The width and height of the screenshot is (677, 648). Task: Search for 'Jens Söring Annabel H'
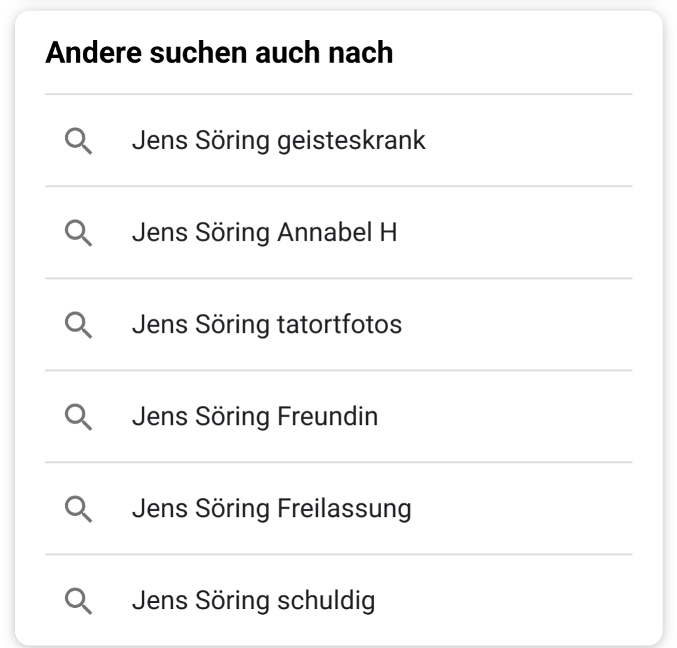pyautogui.click(x=338, y=233)
